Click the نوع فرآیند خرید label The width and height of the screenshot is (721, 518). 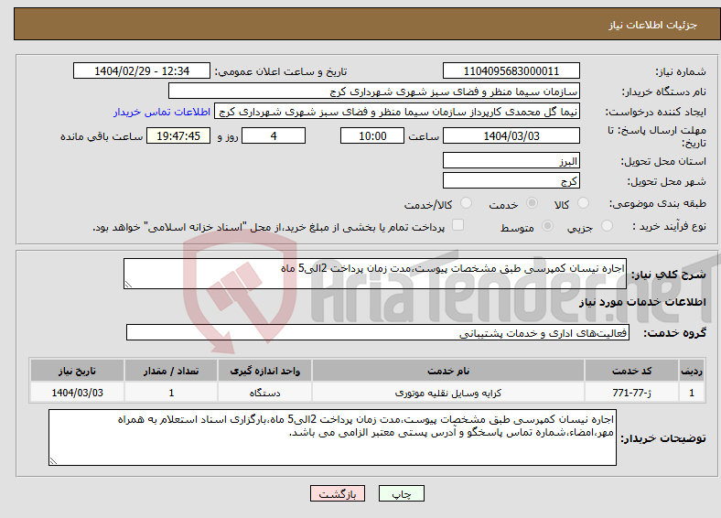click(669, 226)
